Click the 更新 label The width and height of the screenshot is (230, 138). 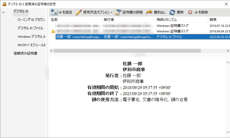[180, 12]
